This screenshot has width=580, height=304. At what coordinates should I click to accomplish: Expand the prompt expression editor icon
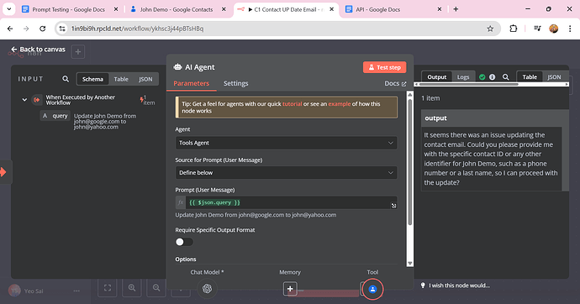(x=393, y=206)
